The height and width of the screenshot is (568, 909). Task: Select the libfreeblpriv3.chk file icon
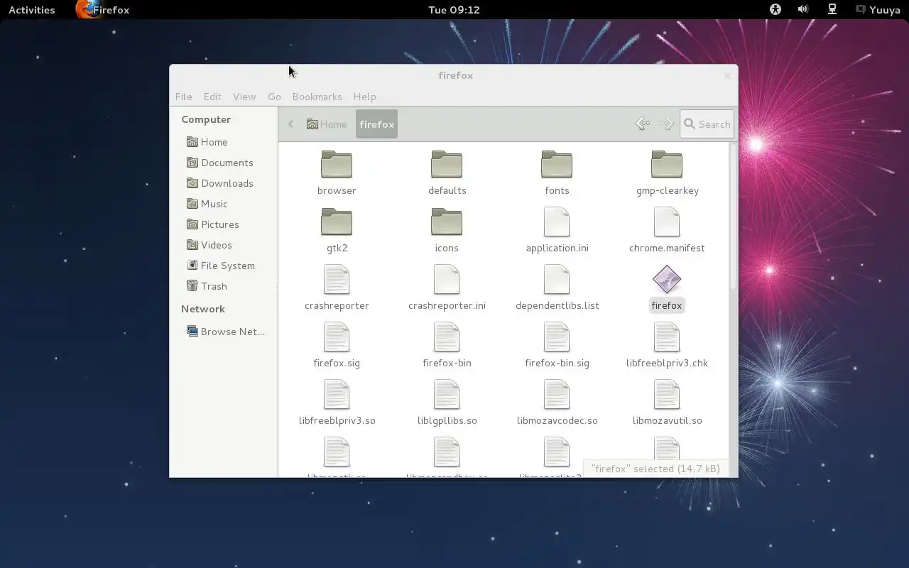click(x=667, y=337)
